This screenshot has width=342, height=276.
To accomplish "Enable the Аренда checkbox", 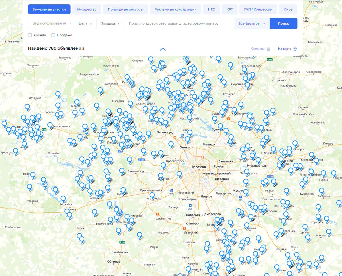I will pos(30,35).
